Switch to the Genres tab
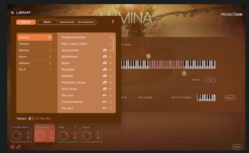 coord(26,22)
